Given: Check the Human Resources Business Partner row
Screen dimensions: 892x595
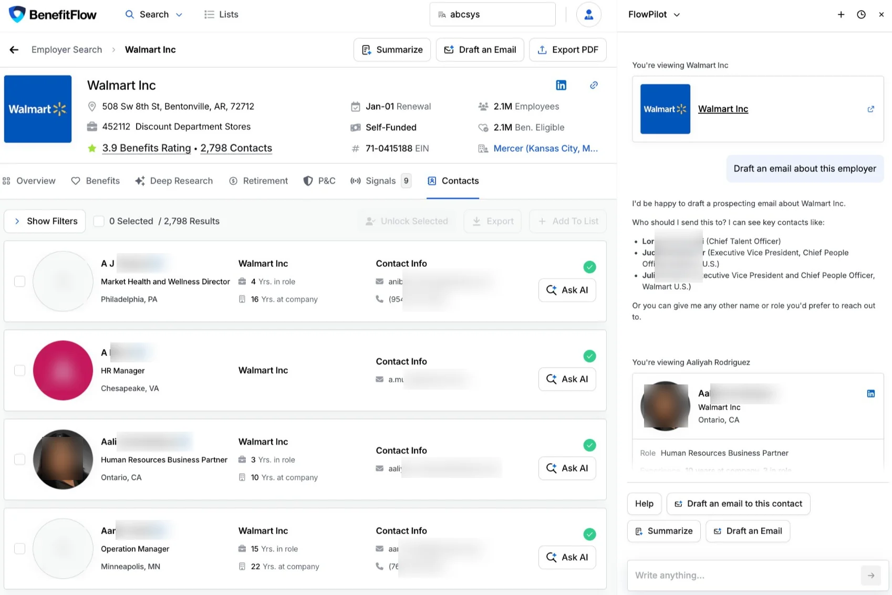Looking at the screenshot, I should coord(20,460).
